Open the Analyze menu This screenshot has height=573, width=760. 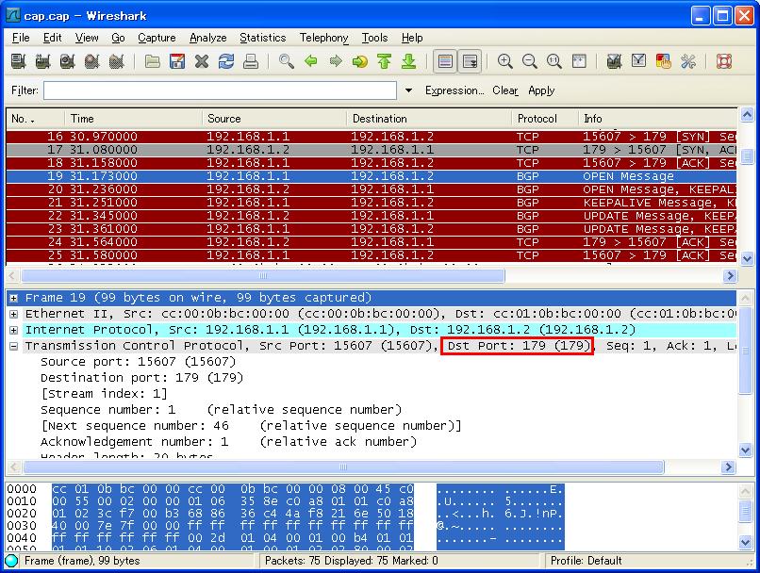(208, 38)
